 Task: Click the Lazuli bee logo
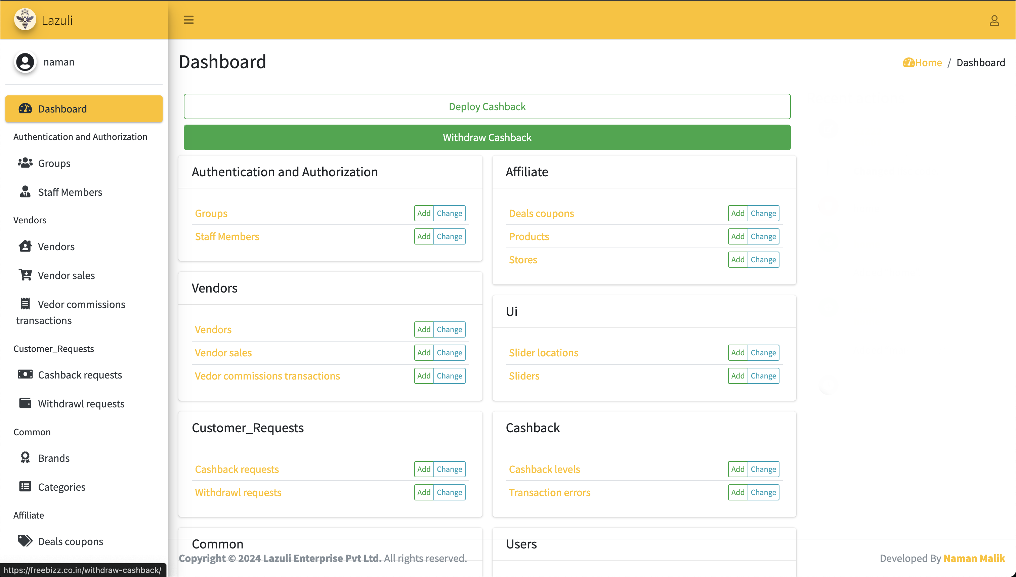pyautogui.click(x=25, y=19)
